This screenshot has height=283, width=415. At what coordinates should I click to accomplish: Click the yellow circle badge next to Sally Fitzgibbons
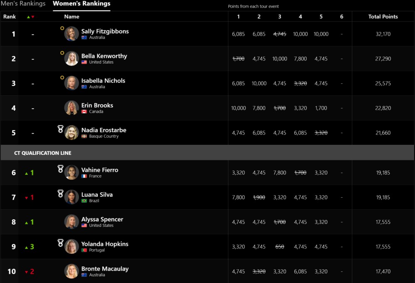click(x=62, y=28)
